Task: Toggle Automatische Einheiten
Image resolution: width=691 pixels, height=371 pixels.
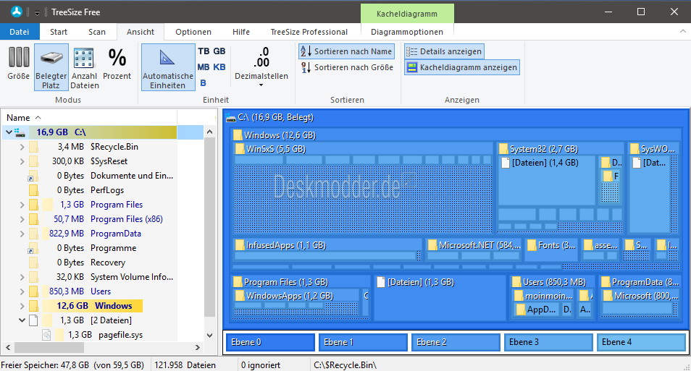Action: pyautogui.click(x=168, y=67)
